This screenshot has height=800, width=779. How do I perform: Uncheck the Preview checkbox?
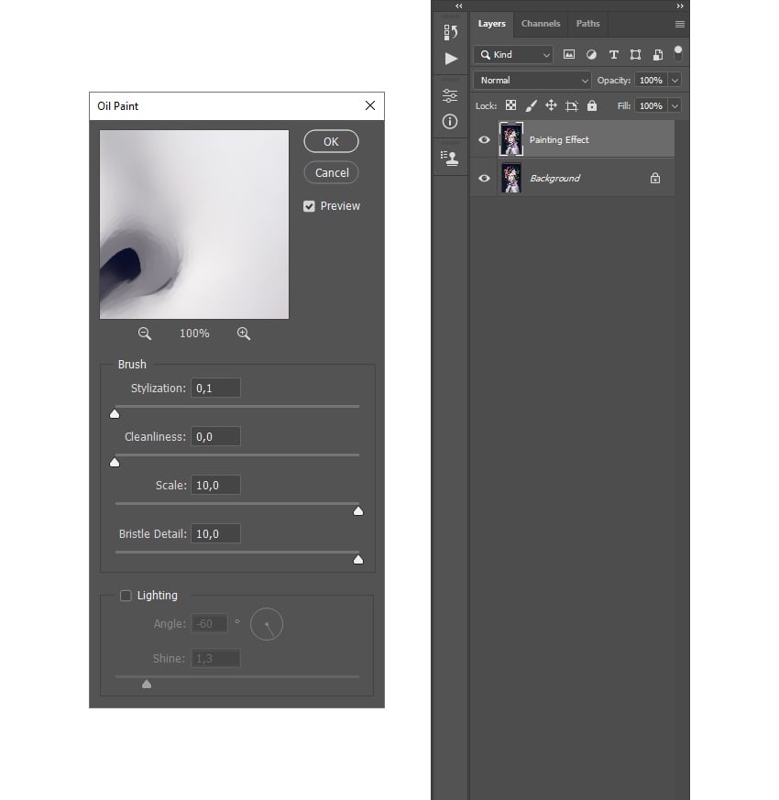309,206
